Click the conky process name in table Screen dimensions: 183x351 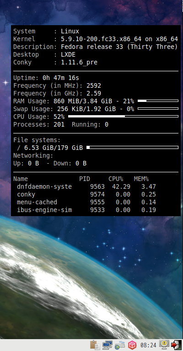[26, 194]
